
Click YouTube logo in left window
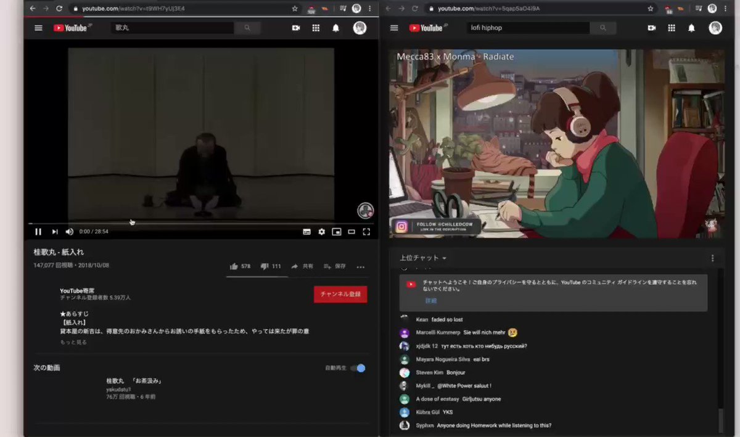pyautogui.click(x=72, y=28)
